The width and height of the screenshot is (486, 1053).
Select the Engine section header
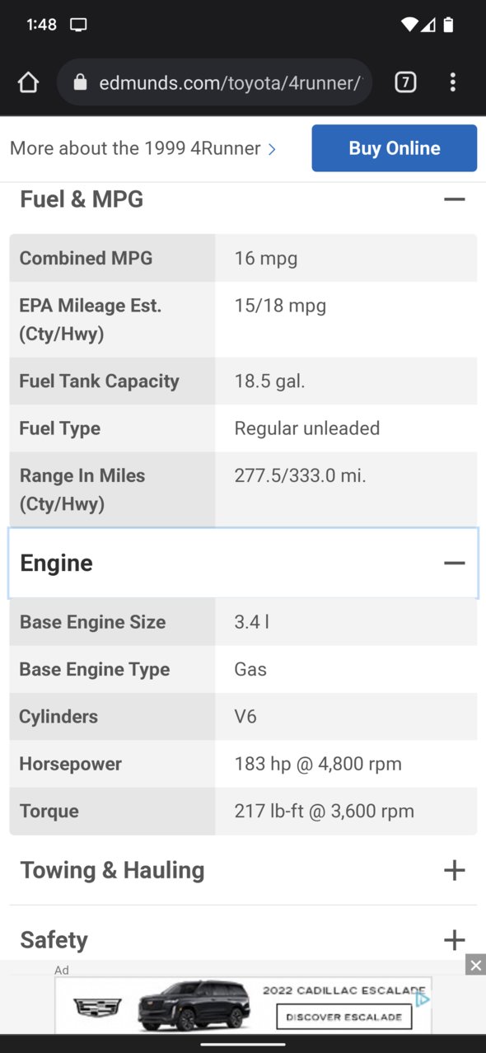click(243, 564)
